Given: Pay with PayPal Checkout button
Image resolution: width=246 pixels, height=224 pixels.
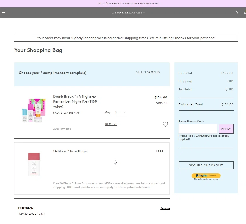Looking at the screenshot, I should point(206,176).
